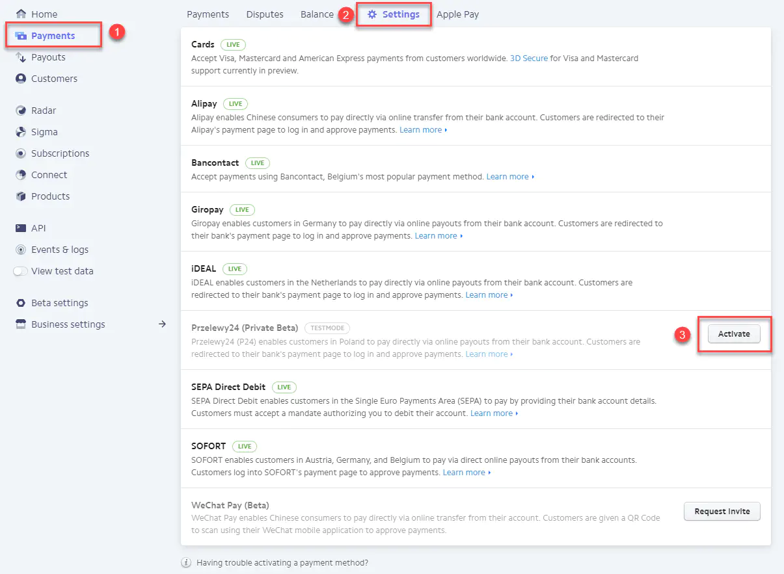The width and height of the screenshot is (784, 574).
Task: Click the Payouts arrows icon
Action: tap(21, 57)
